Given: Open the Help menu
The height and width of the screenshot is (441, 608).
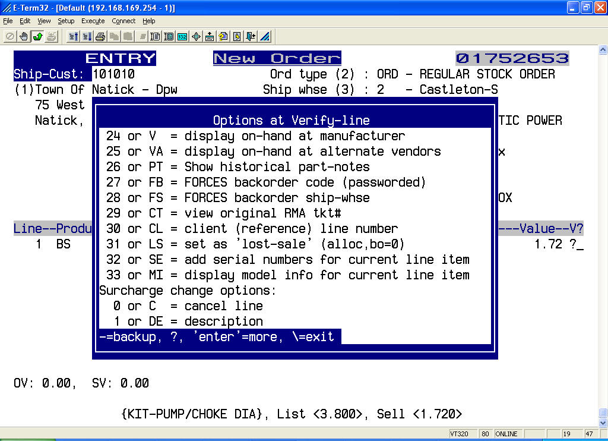Looking at the screenshot, I should [148, 21].
